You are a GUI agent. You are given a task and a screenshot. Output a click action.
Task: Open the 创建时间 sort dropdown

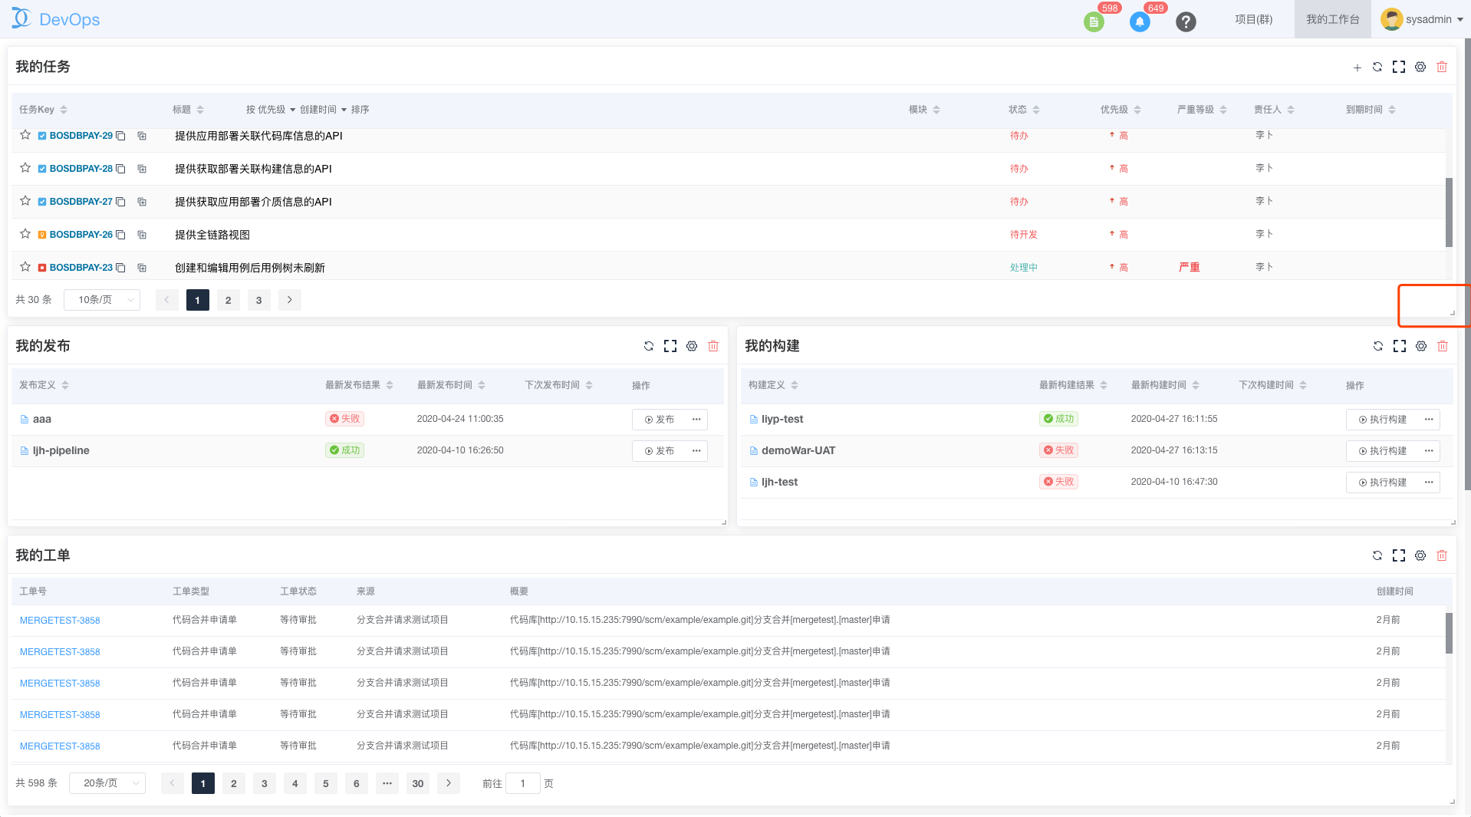(x=323, y=110)
